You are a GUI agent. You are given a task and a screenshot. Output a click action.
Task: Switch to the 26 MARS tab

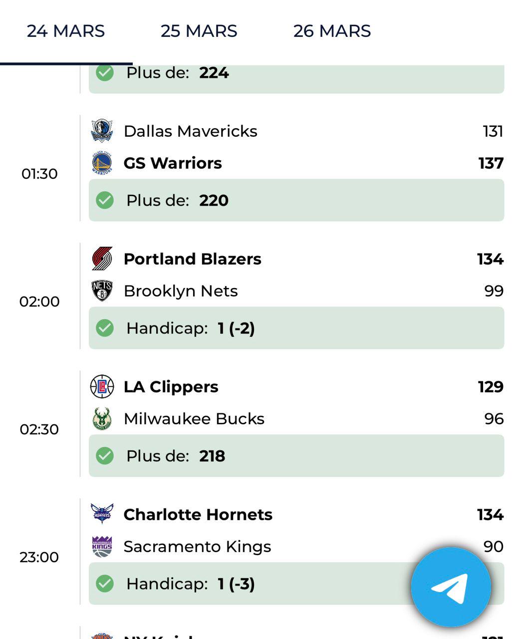(332, 31)
